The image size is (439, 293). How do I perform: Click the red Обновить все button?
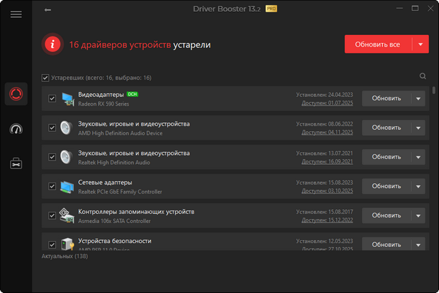tap(378, 44)
